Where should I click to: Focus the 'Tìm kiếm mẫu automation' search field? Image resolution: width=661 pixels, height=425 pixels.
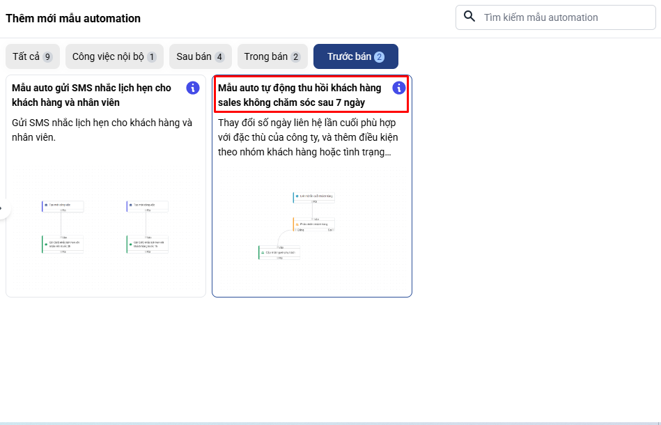click(x=564, y=17)
